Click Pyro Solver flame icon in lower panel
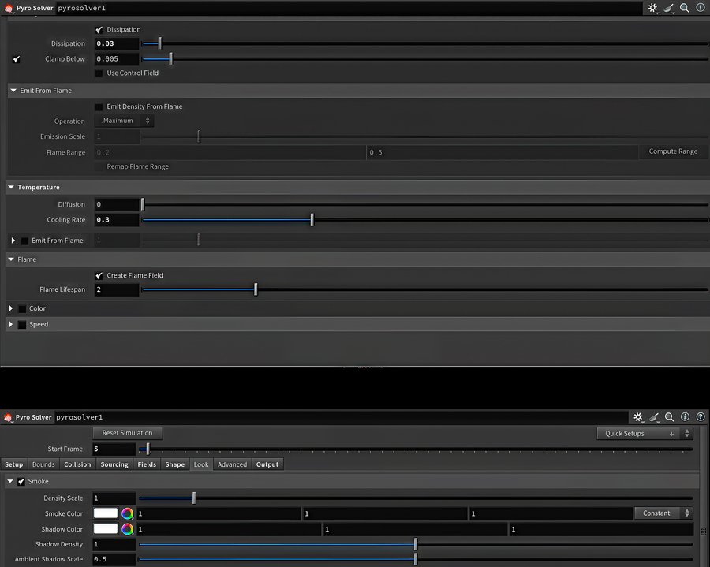The height and width of the screenshot is (567, 710). coord(8,416)
